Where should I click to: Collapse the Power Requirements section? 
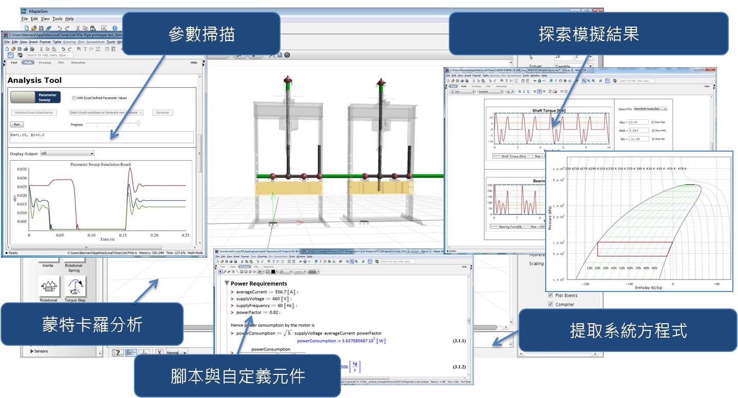point(227,283)
